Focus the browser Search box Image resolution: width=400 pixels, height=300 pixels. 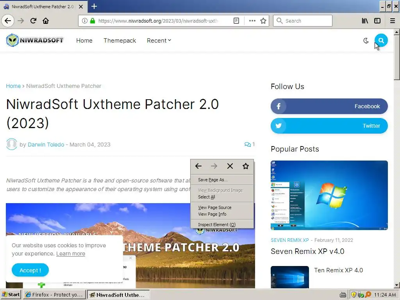(x=303, y=21)
